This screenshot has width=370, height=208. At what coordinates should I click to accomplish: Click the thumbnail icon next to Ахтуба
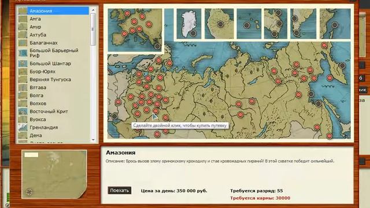(x=23, y=35)
